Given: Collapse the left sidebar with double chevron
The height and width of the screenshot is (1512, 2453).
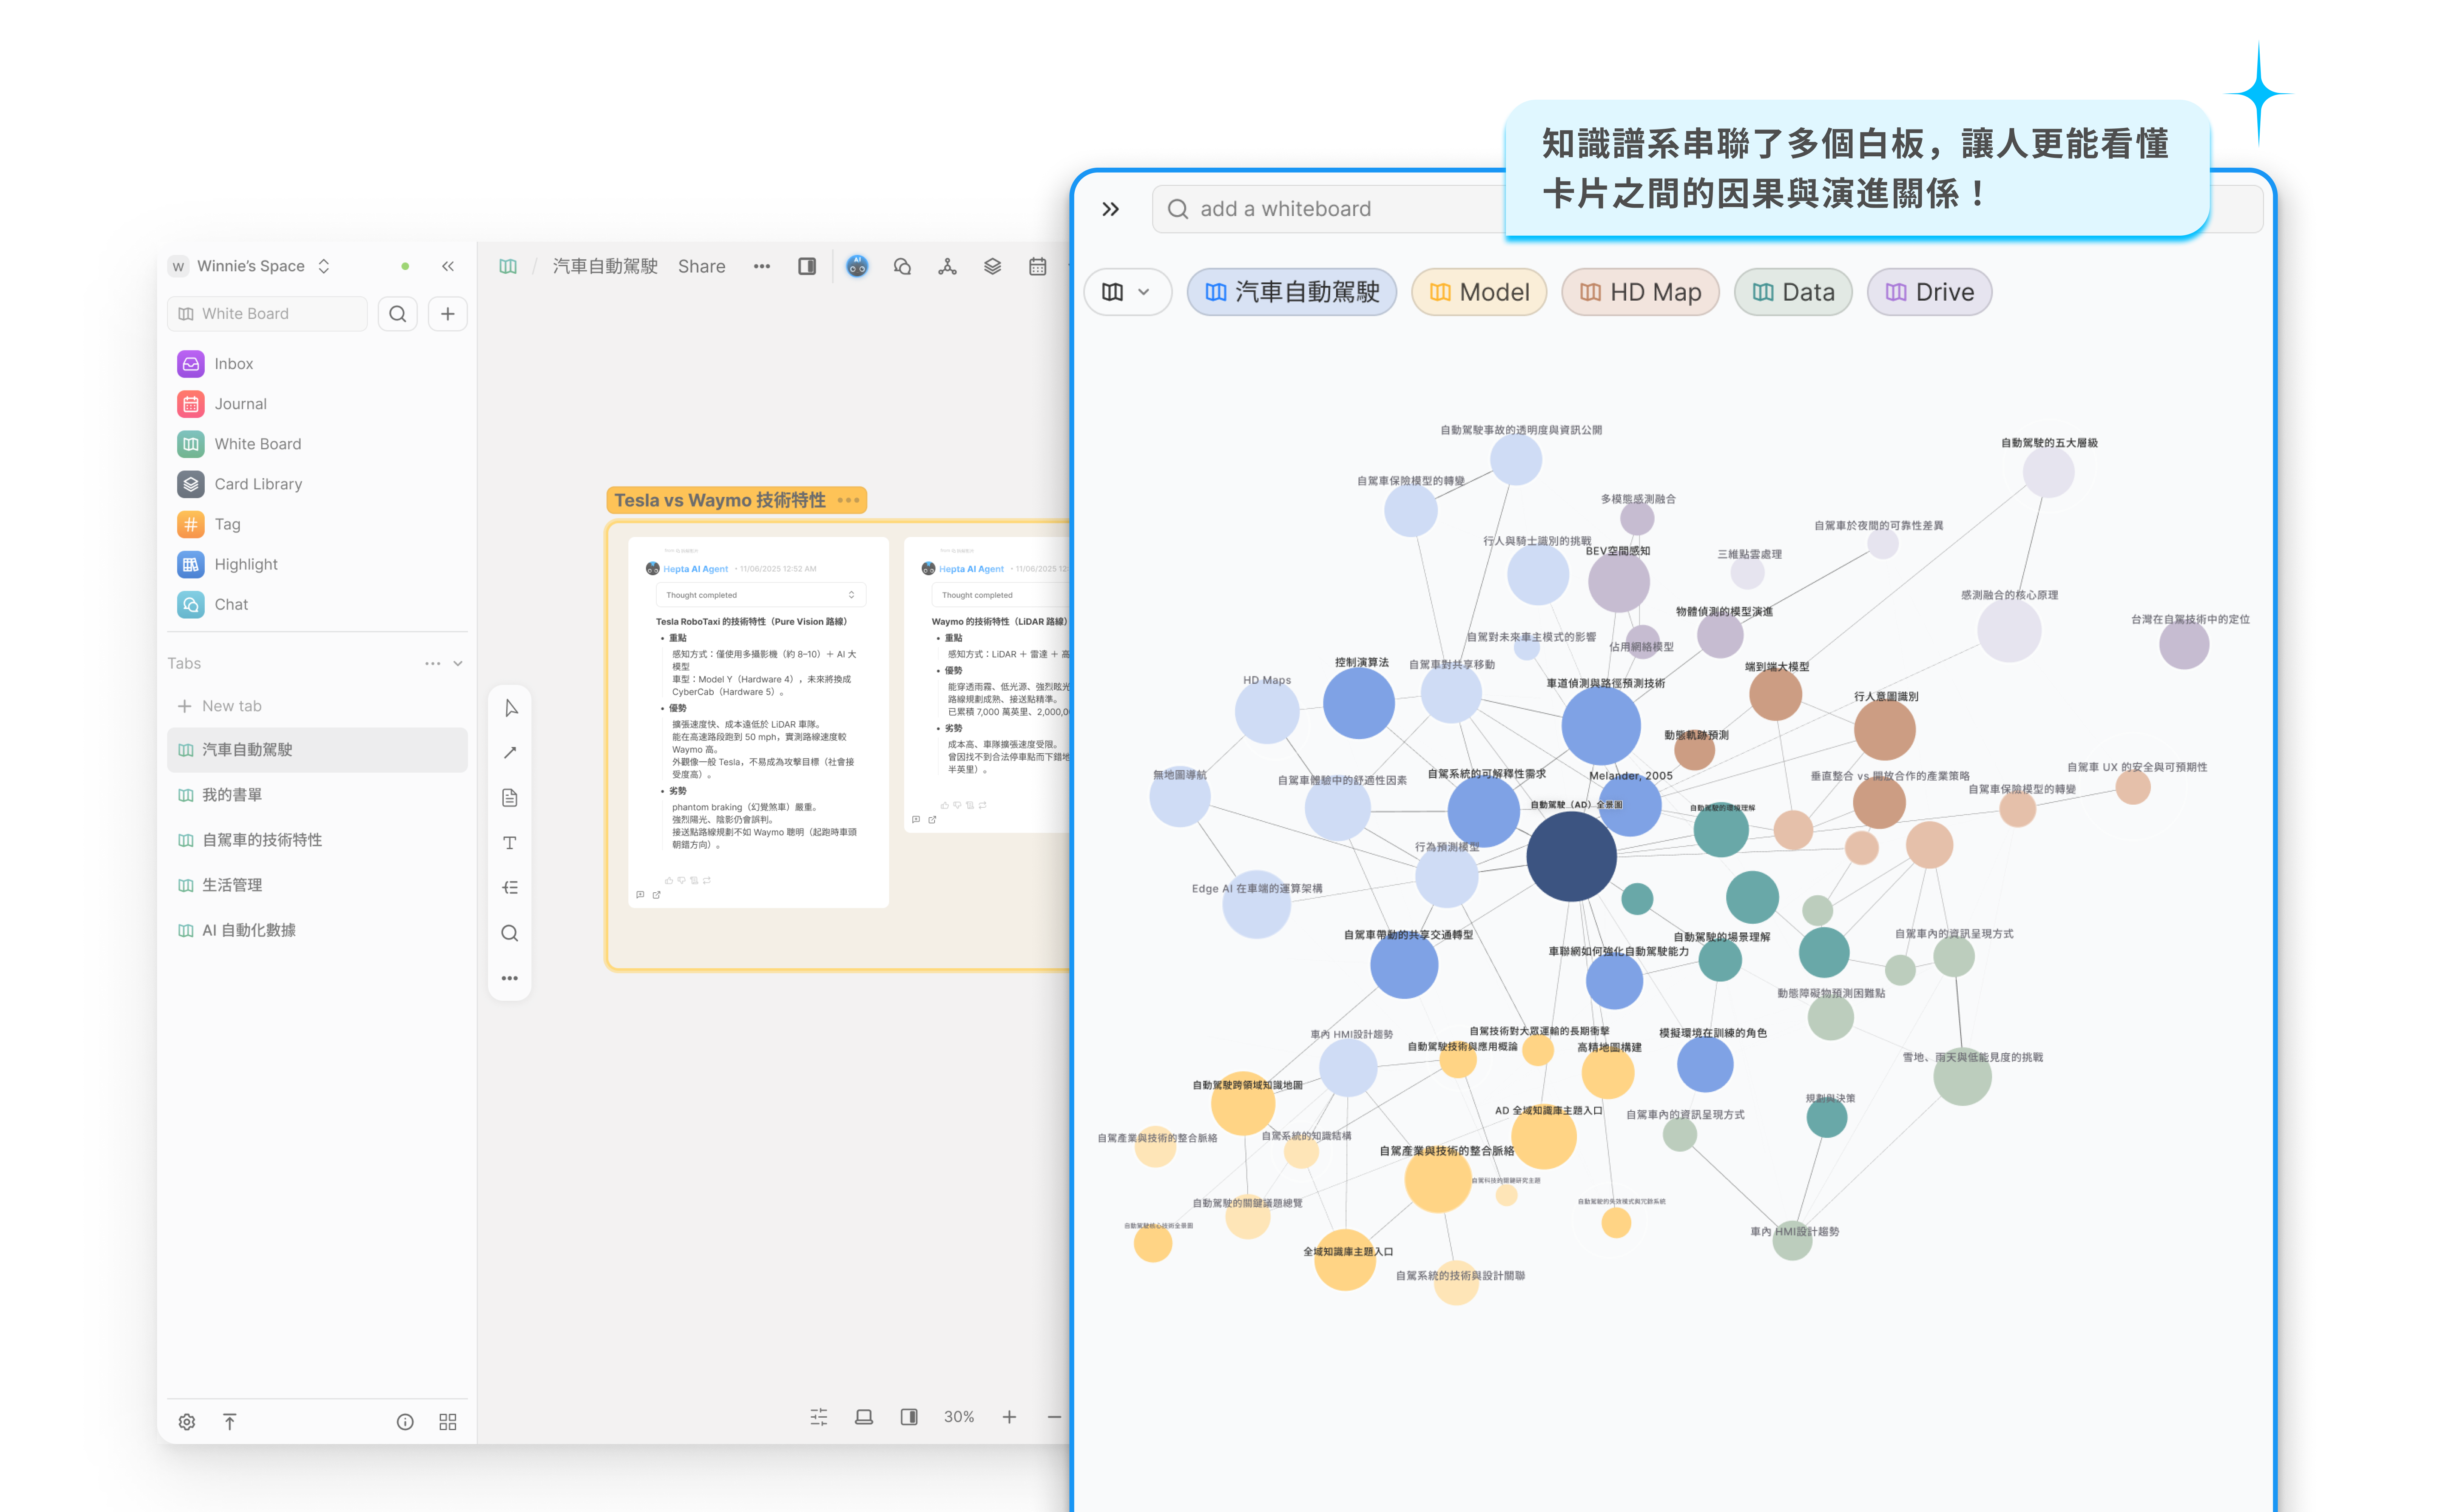Looking at the screenshot, I should tap(448, 266).
